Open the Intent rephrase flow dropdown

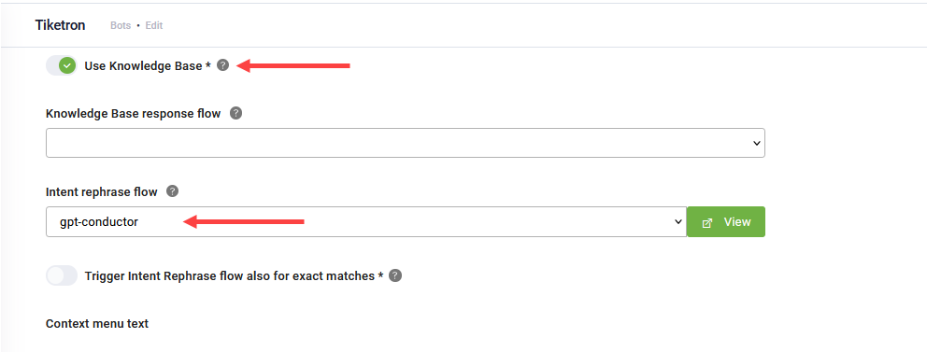point(366,221)
